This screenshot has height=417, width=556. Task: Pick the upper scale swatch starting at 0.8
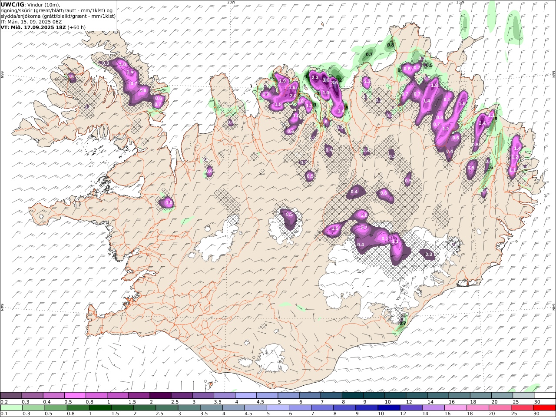tap(96, 396)
